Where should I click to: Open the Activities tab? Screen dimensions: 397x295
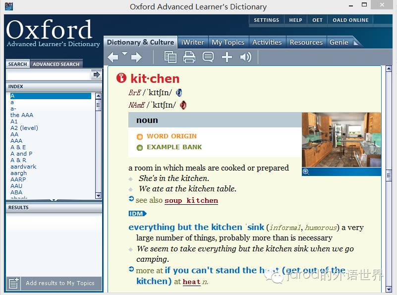pos(267,42)
